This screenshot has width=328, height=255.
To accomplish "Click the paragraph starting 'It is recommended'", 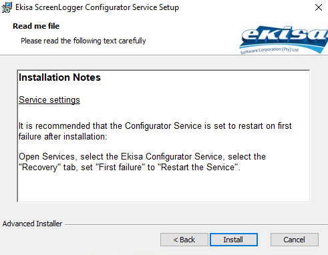I will coord(155,131).
